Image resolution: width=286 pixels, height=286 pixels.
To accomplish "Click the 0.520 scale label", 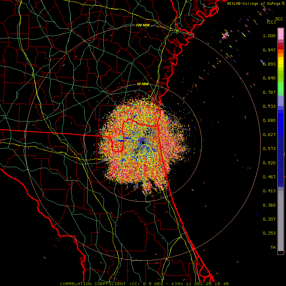I will pyautogui.click(x=269, y=163).
